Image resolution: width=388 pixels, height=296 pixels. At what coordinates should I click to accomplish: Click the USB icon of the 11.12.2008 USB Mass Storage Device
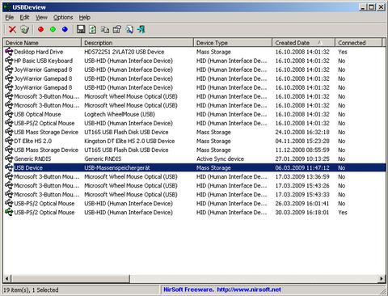(x=9, y=150)
